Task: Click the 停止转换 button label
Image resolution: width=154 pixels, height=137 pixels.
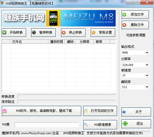Action: click(76, 32)
